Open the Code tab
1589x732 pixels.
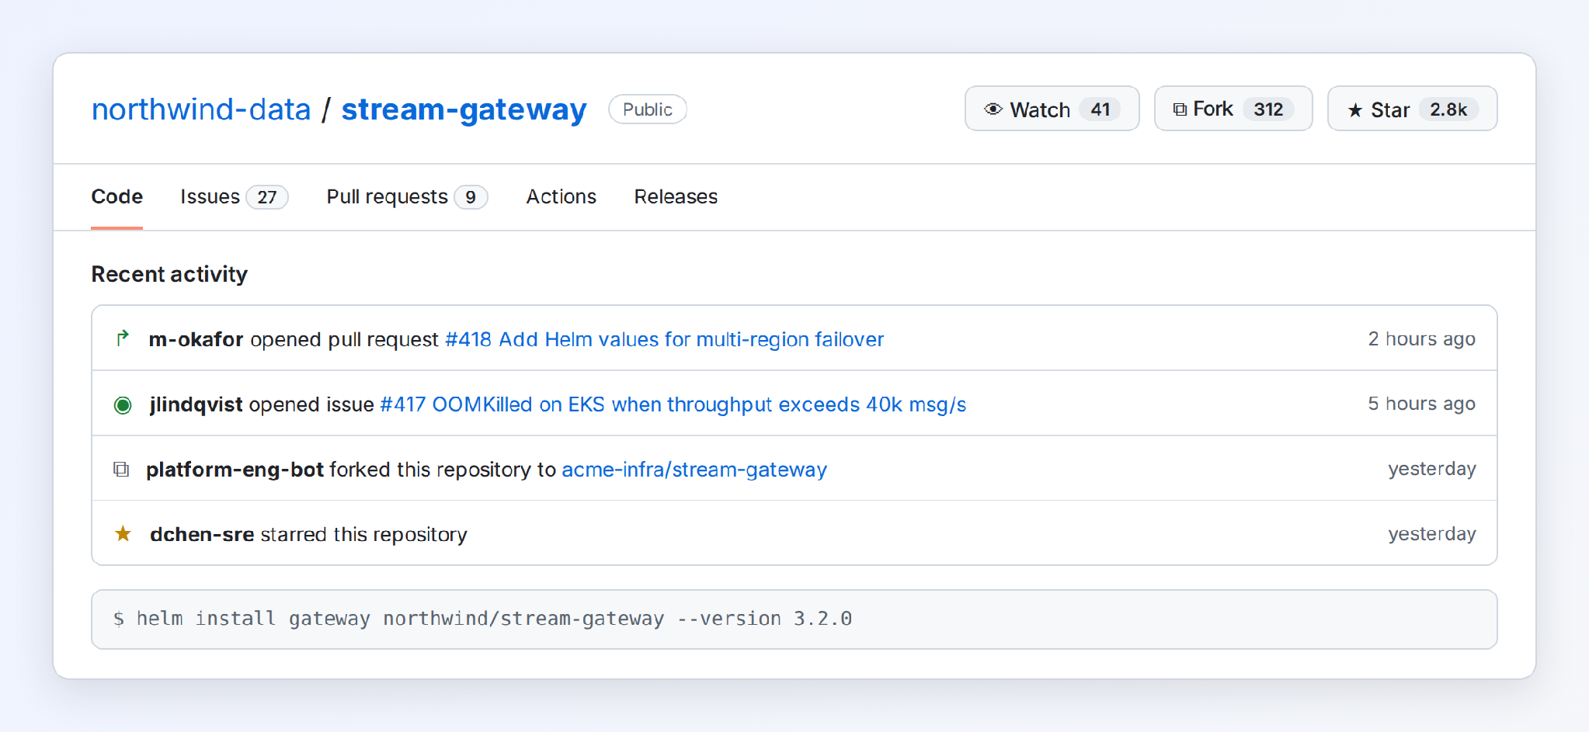[x=117, y=196]
